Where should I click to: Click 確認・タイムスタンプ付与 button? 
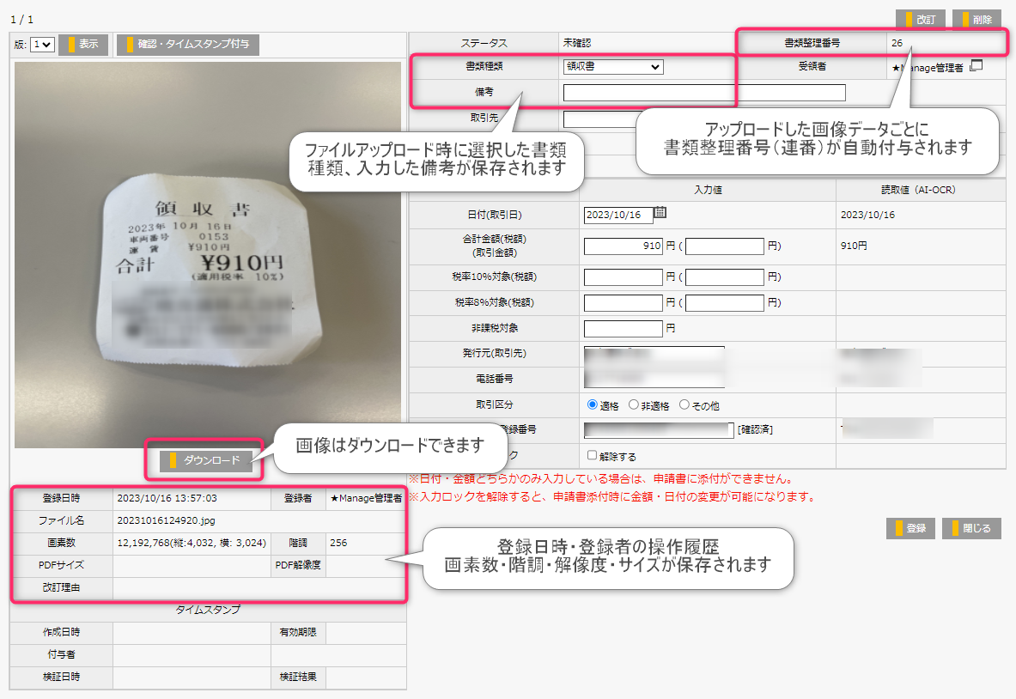click(x=188, y=45)
